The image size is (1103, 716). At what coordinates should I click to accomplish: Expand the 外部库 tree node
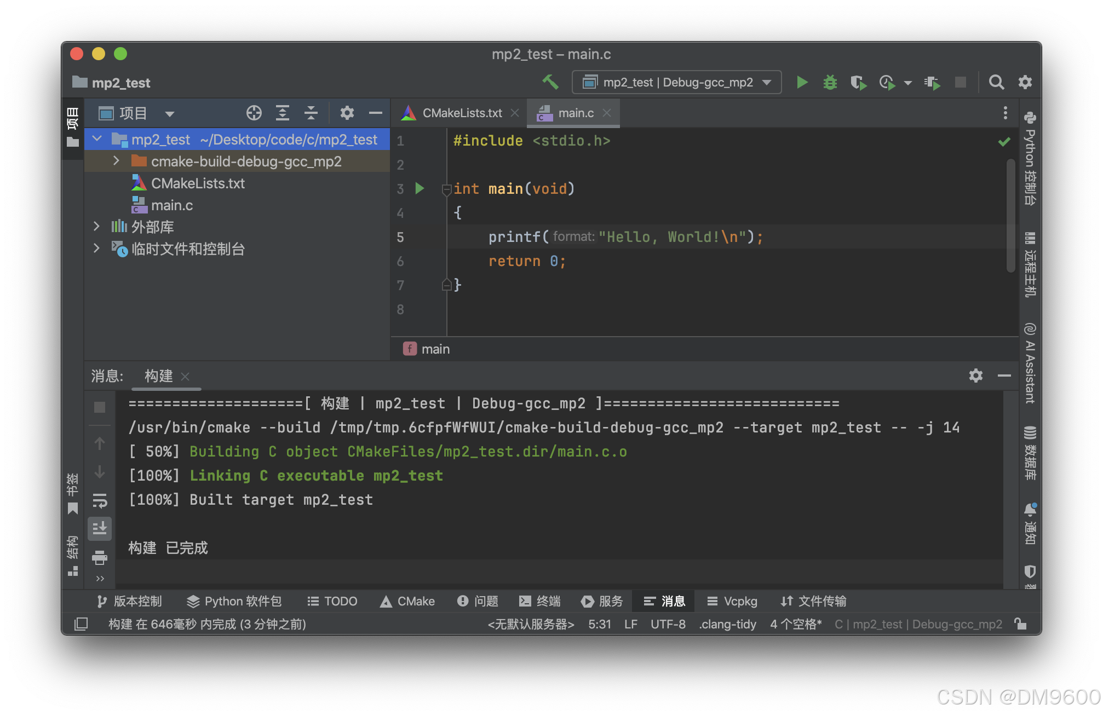[x=97, y=227]
